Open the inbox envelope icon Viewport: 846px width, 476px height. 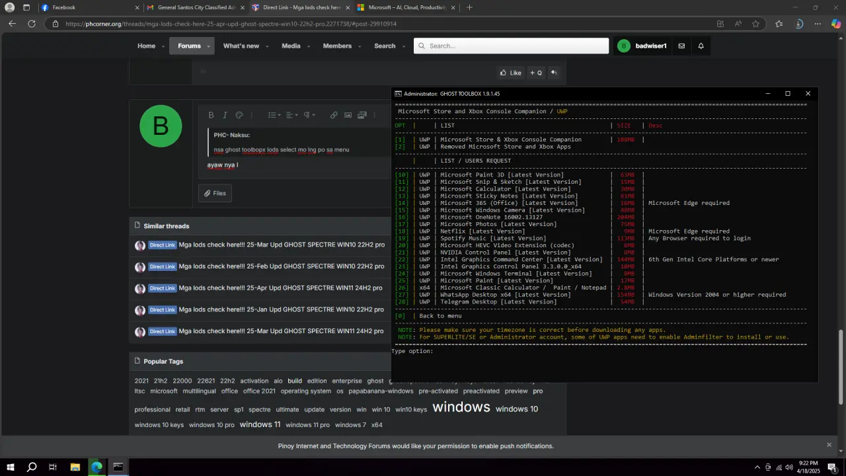click(x=681, y=46)
